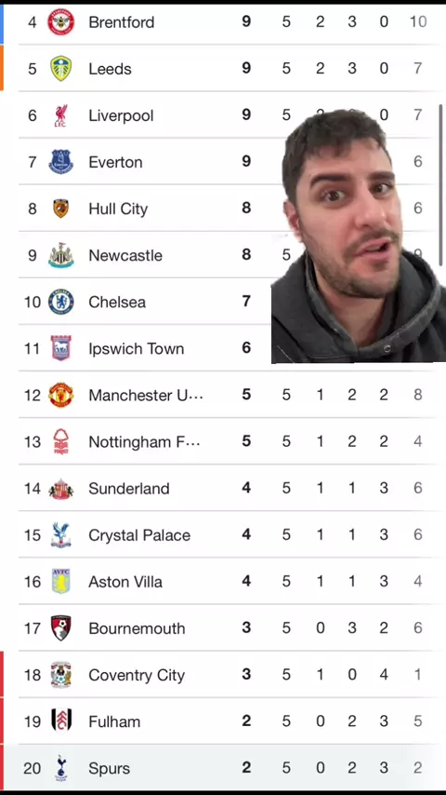
Task: Click the Fulham club crest
Action: [60, 721]
